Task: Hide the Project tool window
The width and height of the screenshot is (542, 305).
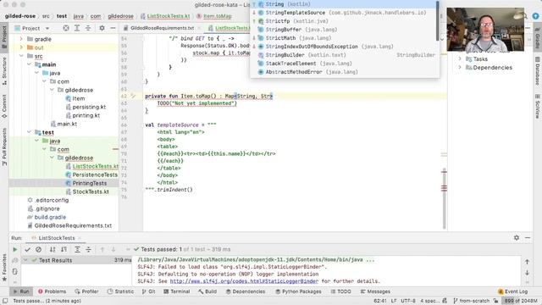Action: [113, 28]
